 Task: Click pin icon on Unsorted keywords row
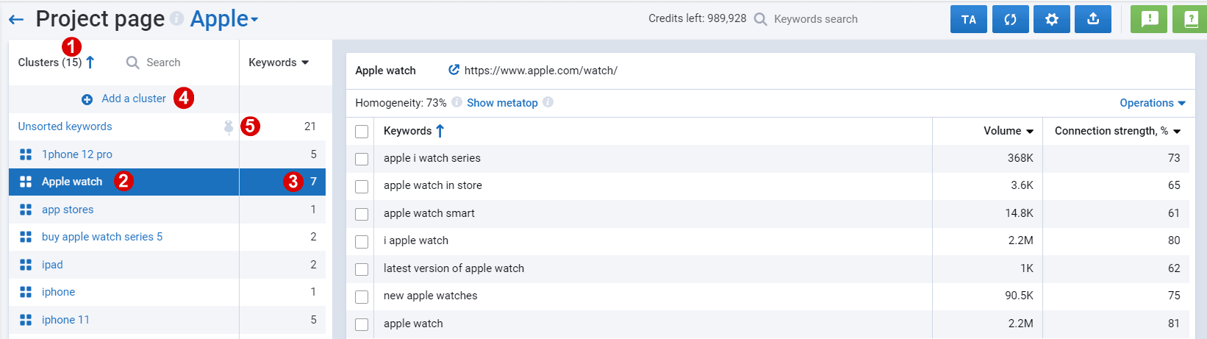(x=229, y=127)
